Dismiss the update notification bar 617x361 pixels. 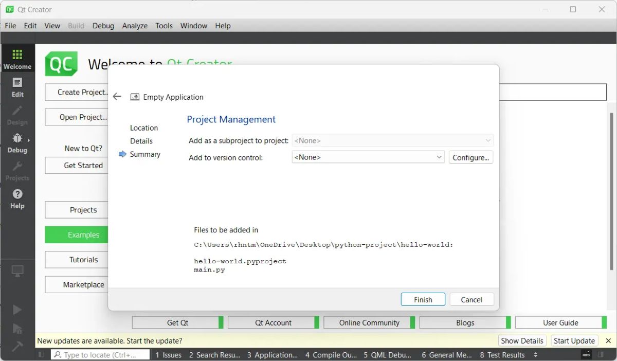coord(608,340)
